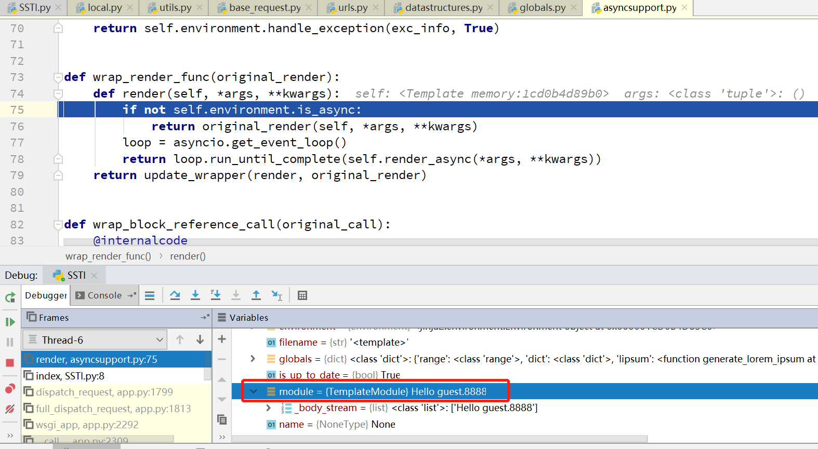Step Into My Code
This screenshot has height=449, width=818.
(216, 295)
